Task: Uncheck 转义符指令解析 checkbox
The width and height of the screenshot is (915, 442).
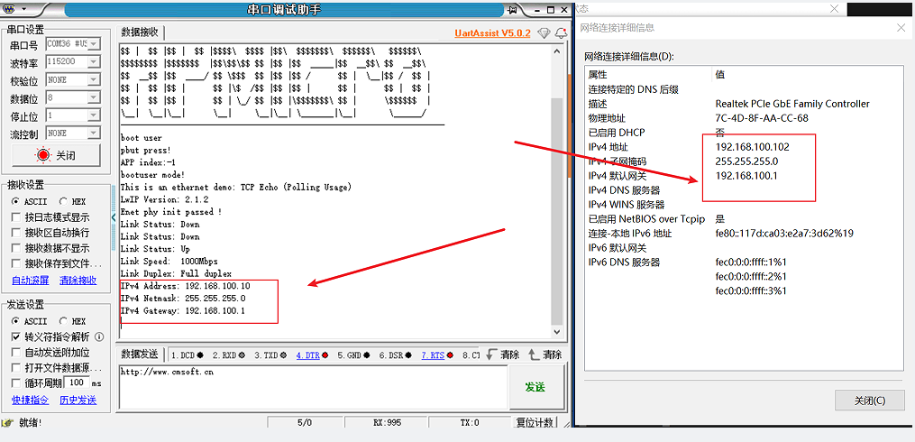Action: tap(16, 336)
